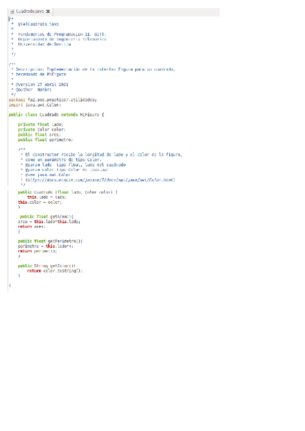305x431 pixels.
Task: Click the 'return color.toString();' statement
Action: [54, 271]
